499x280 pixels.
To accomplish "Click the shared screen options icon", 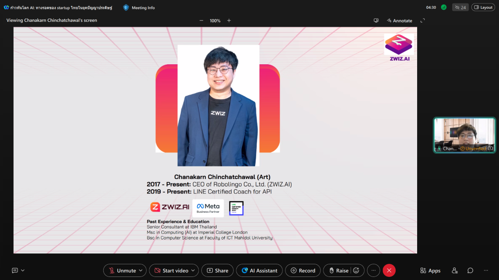I will click(x=376, y=21).
